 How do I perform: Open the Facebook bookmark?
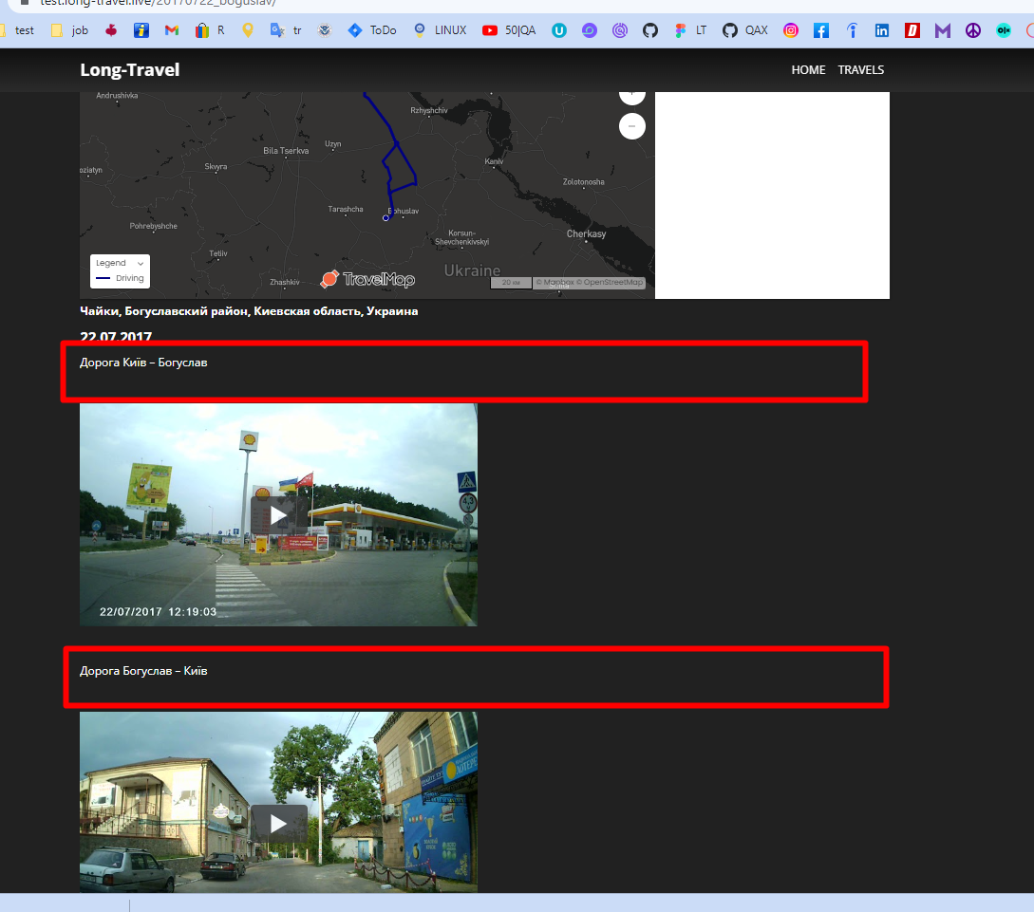[x=820, y=29]
